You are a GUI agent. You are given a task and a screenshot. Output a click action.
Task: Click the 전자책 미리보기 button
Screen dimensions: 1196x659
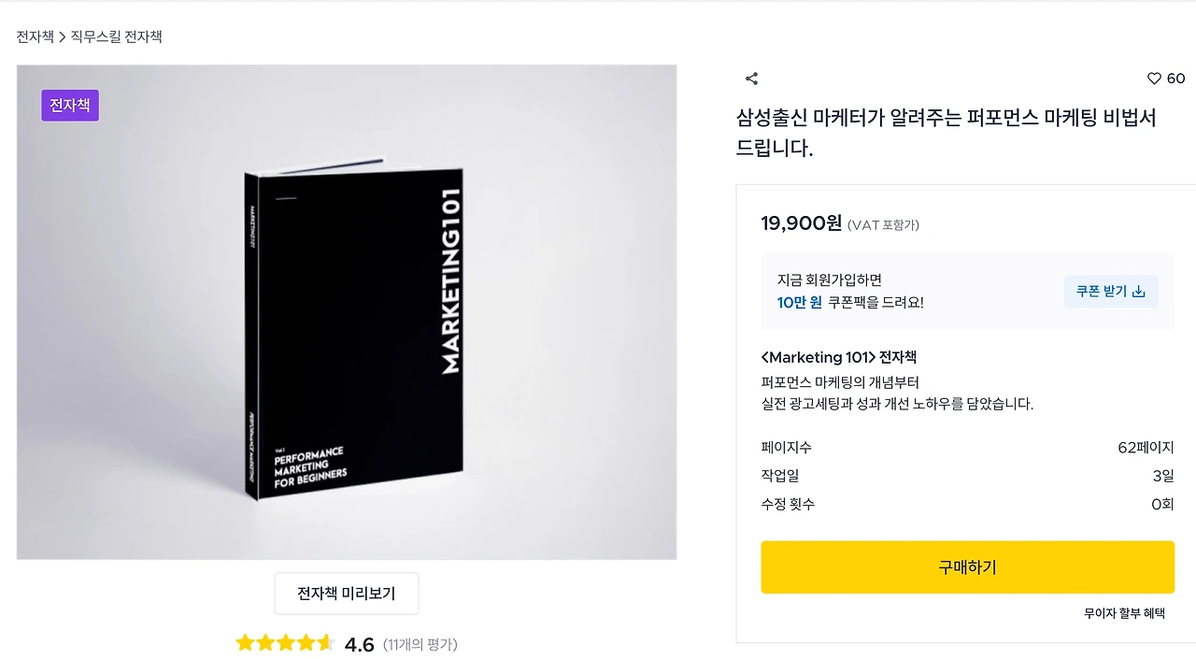[x=347, y=594]
